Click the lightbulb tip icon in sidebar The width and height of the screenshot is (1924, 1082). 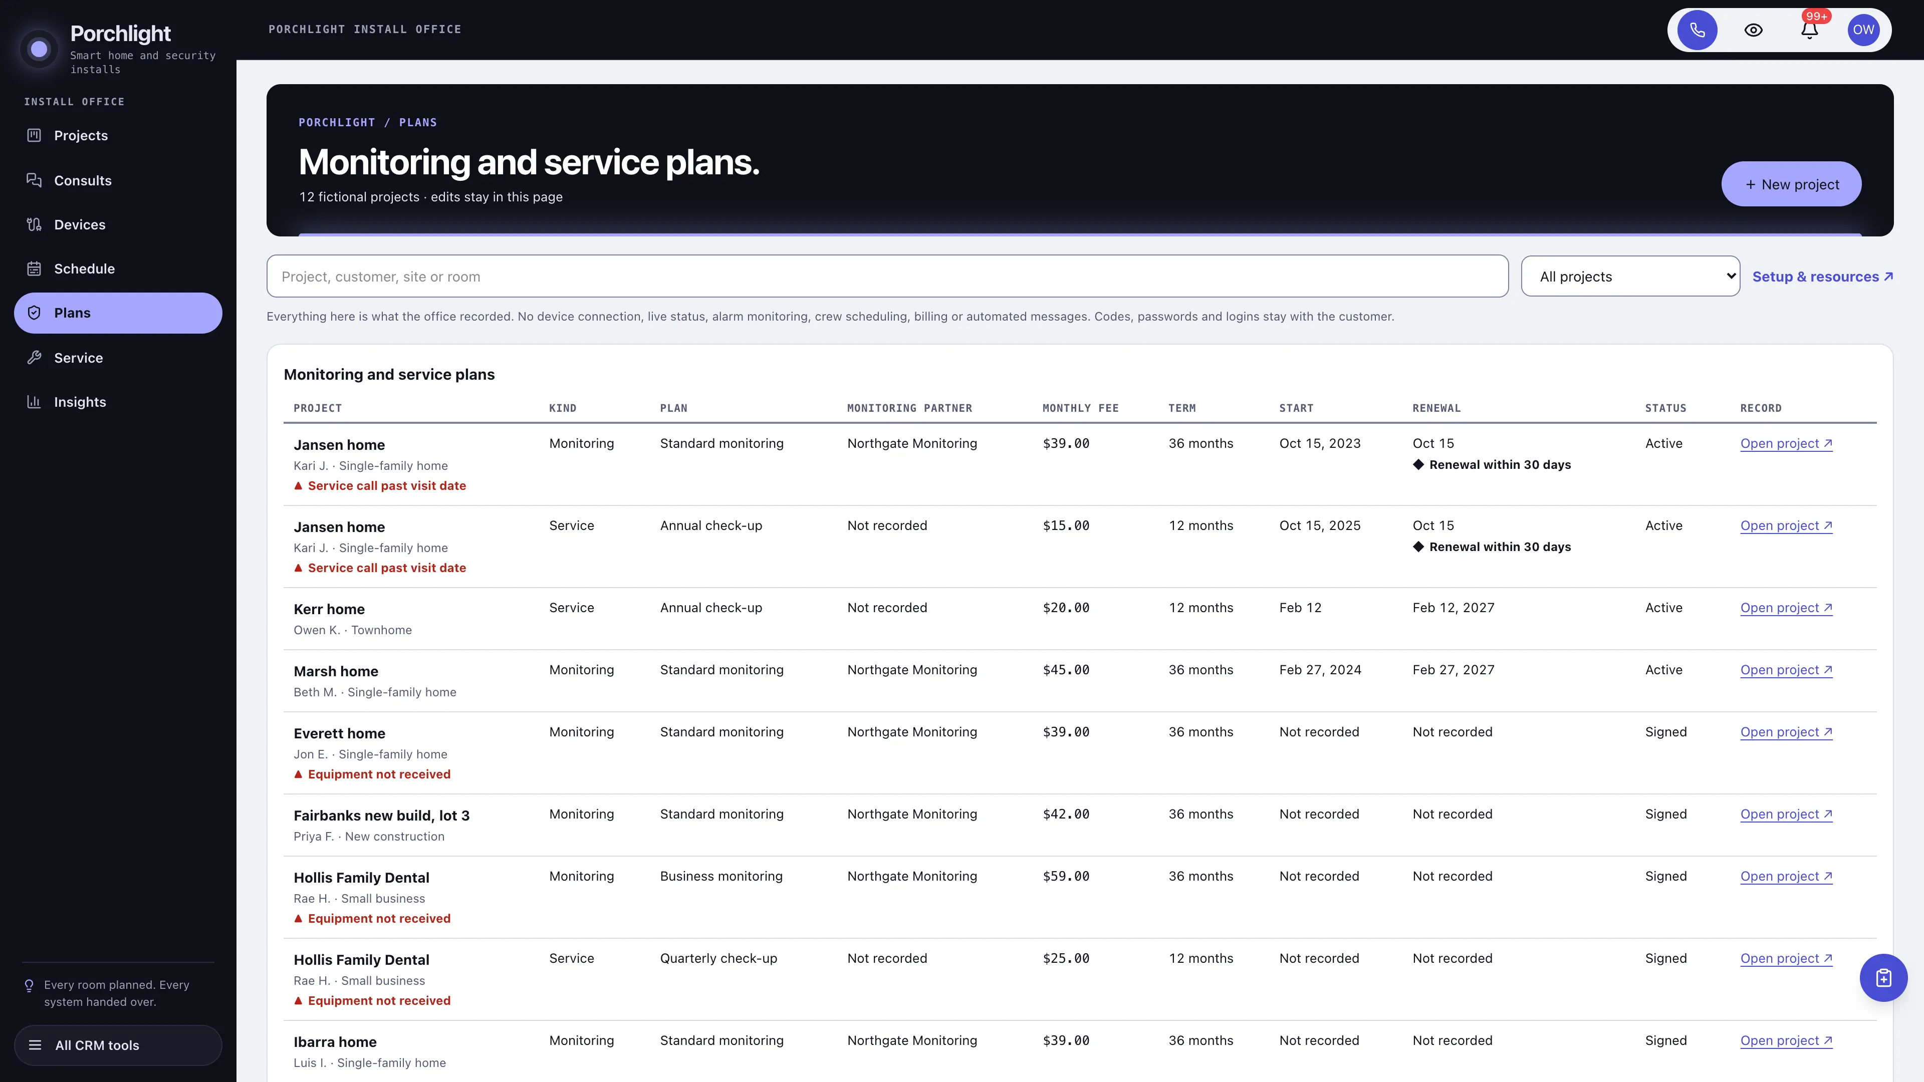[x=29, y=986]
